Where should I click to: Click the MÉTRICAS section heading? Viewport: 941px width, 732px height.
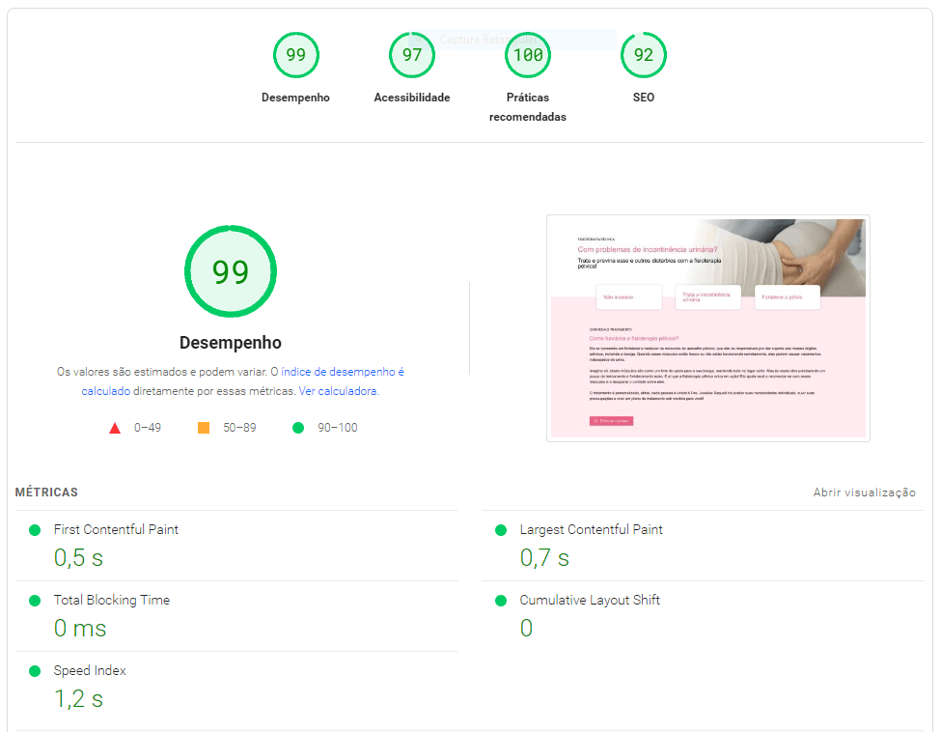coord(46,493)
